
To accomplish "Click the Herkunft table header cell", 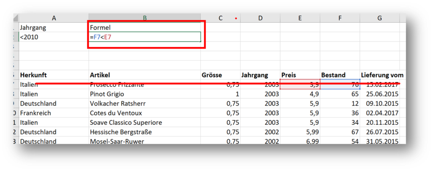I will tap(54, 75).
